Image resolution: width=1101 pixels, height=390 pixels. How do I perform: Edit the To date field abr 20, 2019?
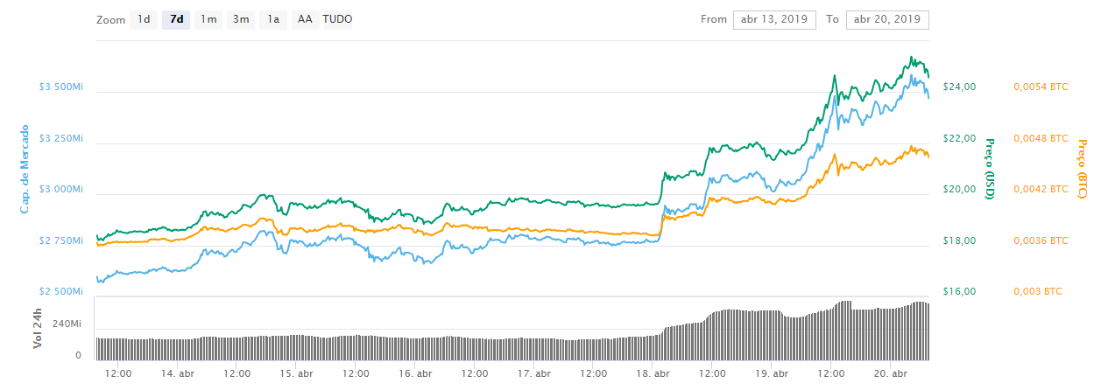887,19
